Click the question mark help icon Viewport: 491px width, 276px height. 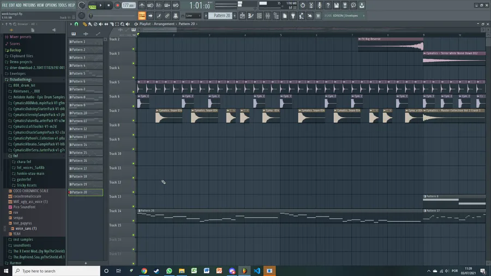click(x=328, y=5)
